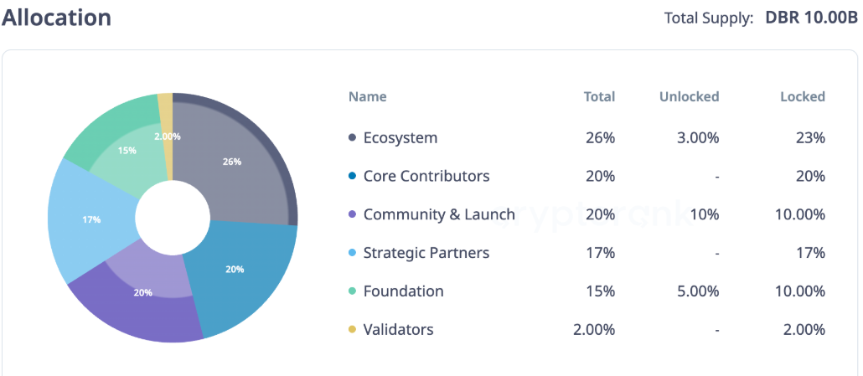Image resolution: width=863 pixels, height=376 pixels.
Task: Click the Name column header
Action: pyautogui.click(x=367, y=96)
